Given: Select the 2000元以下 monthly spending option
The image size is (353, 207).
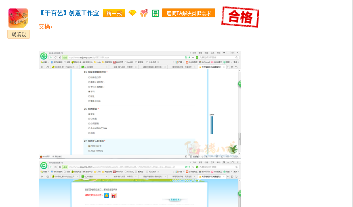Looking at the screenshot, I should point(89,146).
